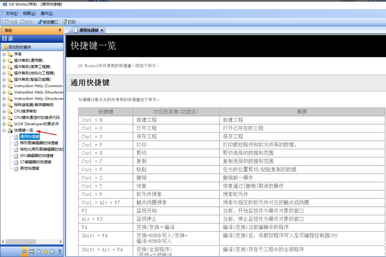Expand the 操作帮助(结构化工程篇) tree node
The width and height of the screenshot is (386, 257).
(x=4, y=73)
